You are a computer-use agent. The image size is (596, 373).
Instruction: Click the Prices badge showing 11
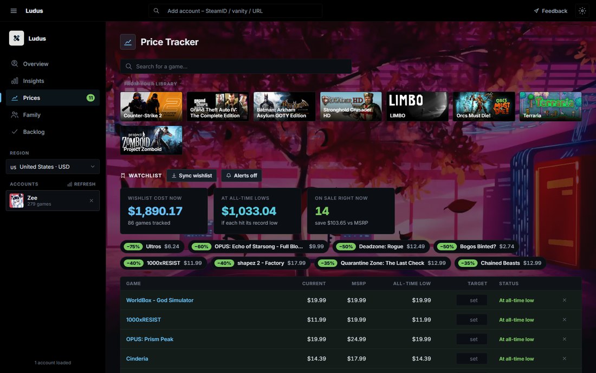pos(90,98)
